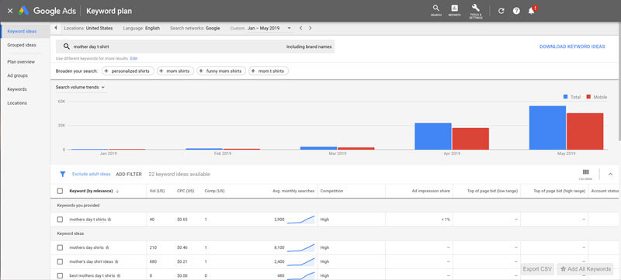
Task: Click Exclude adult ideas filter link
Action: coord(92,174)
